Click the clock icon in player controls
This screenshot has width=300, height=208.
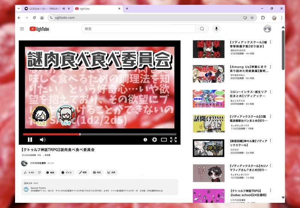(x=145, y=140)
